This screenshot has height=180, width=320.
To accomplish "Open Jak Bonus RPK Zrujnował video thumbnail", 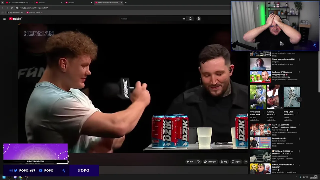I will (x=260, y=77).
